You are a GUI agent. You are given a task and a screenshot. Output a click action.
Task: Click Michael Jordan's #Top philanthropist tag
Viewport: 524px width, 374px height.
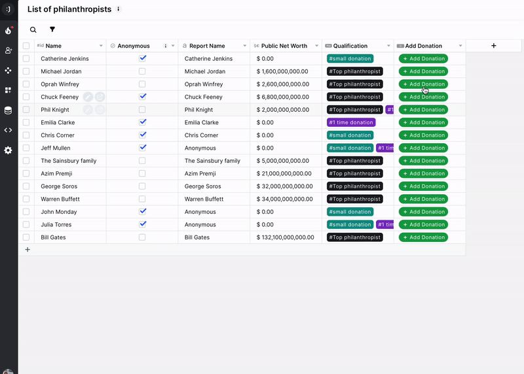point(355,71)
